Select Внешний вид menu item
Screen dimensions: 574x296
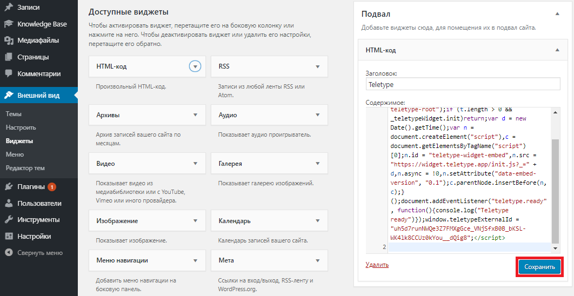[39, 96]
